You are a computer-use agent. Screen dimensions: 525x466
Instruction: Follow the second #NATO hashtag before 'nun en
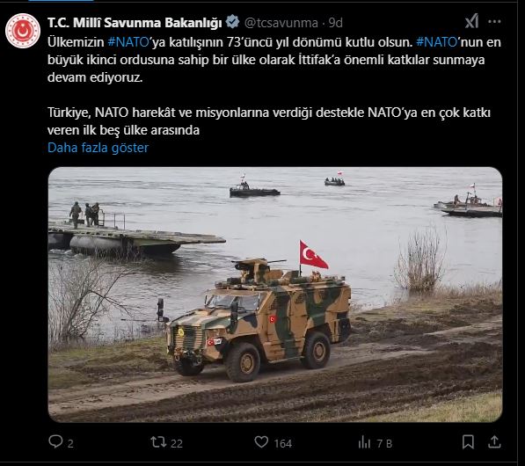click(x=436, y=42)
